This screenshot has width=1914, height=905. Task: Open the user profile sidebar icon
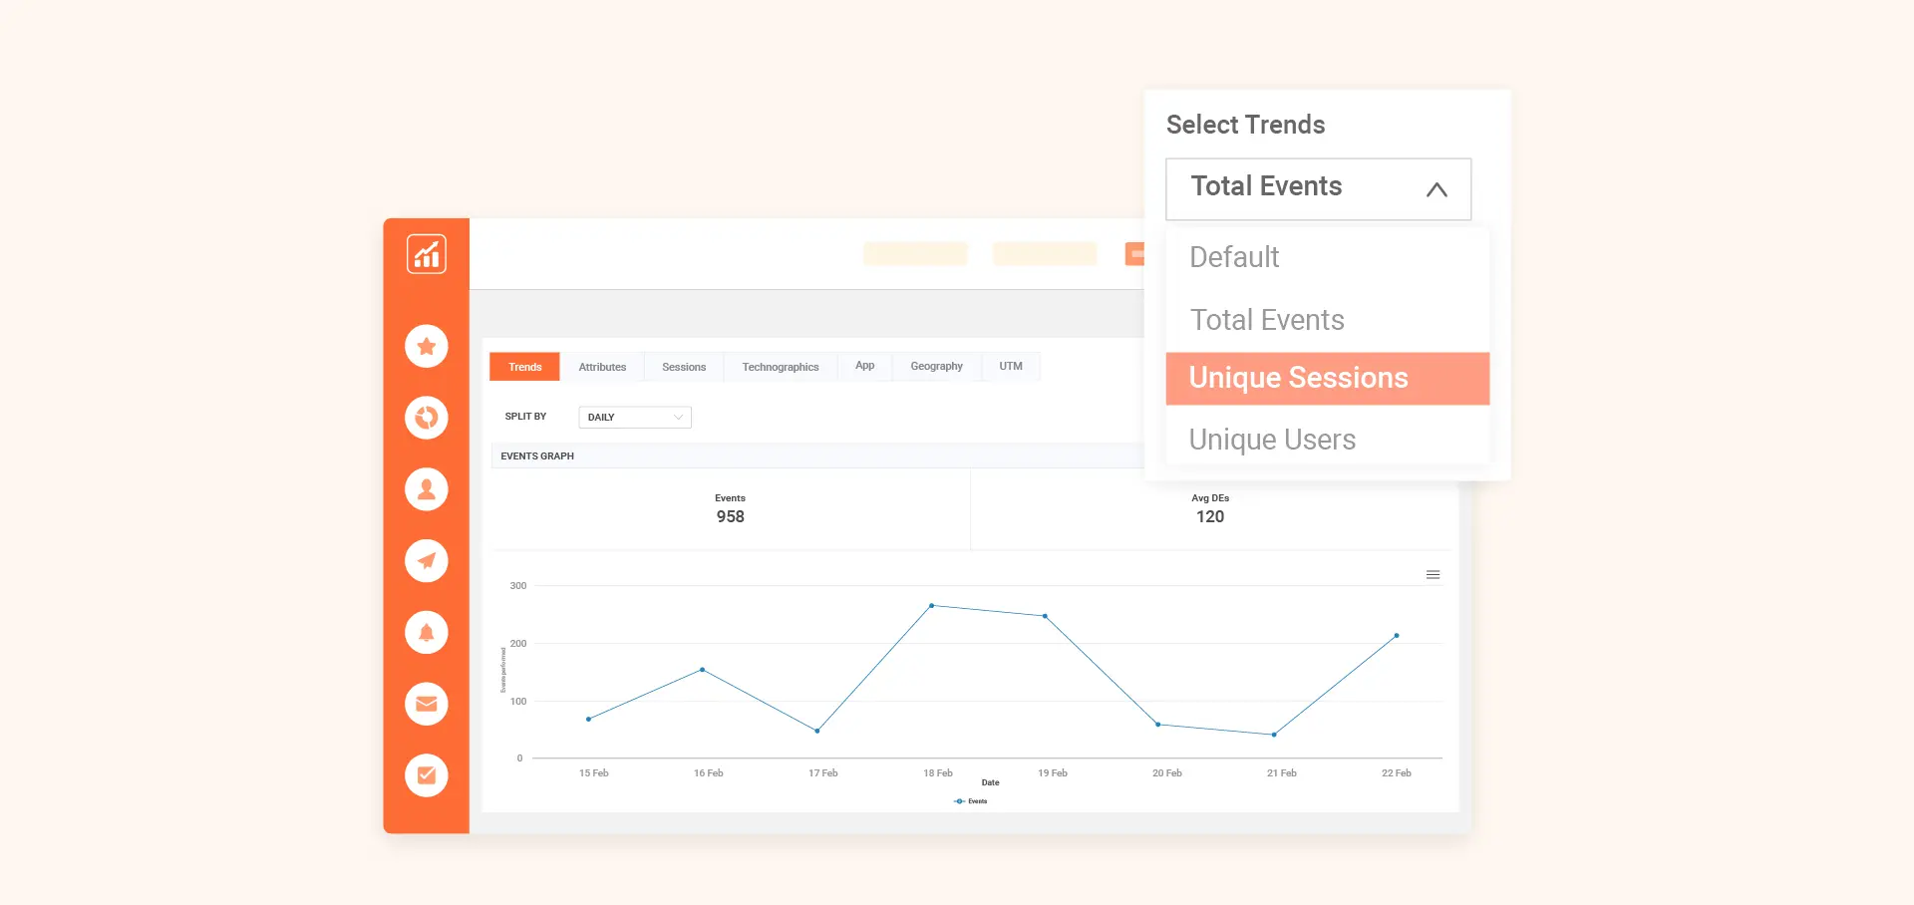pos(426,489)
